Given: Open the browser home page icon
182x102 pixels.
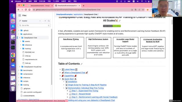Looking at the screenshot, I should (29, 10).
